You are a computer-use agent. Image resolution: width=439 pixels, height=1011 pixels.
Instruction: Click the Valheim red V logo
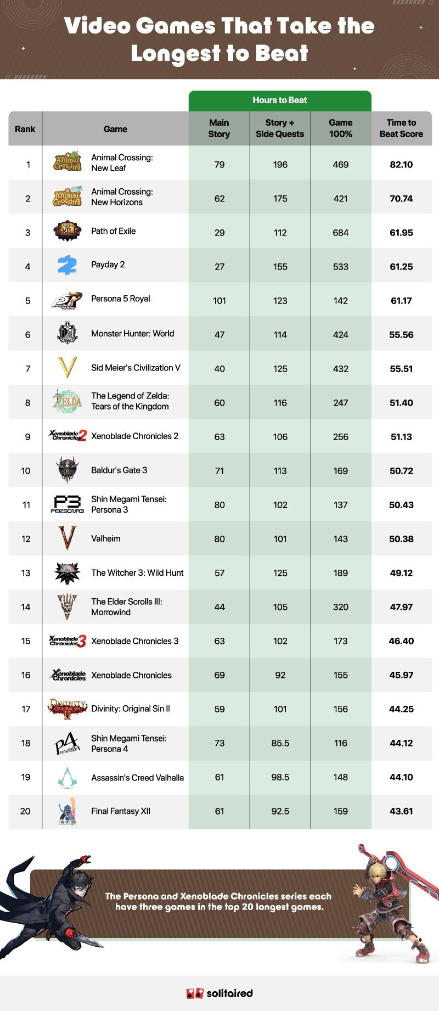click(x=67, y=538)
